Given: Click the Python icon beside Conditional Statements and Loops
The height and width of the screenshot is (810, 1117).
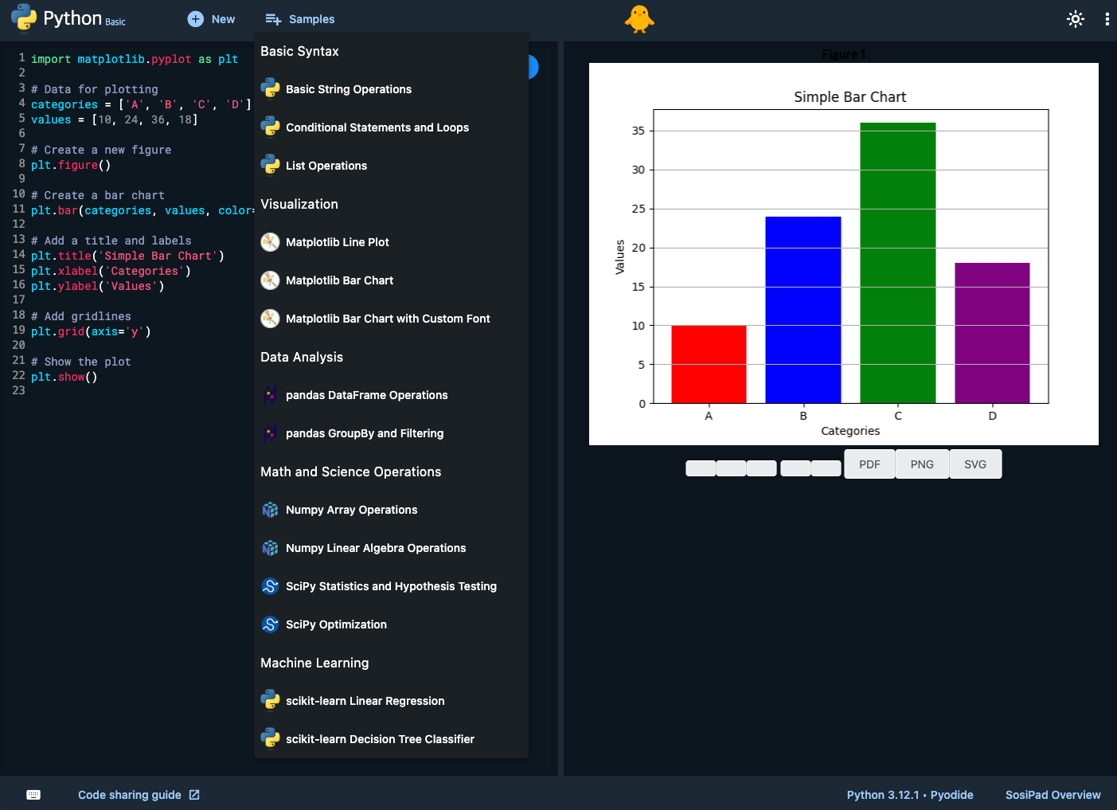Looking at the screenshot, I should pyautogui.click(x=270, y=126).
